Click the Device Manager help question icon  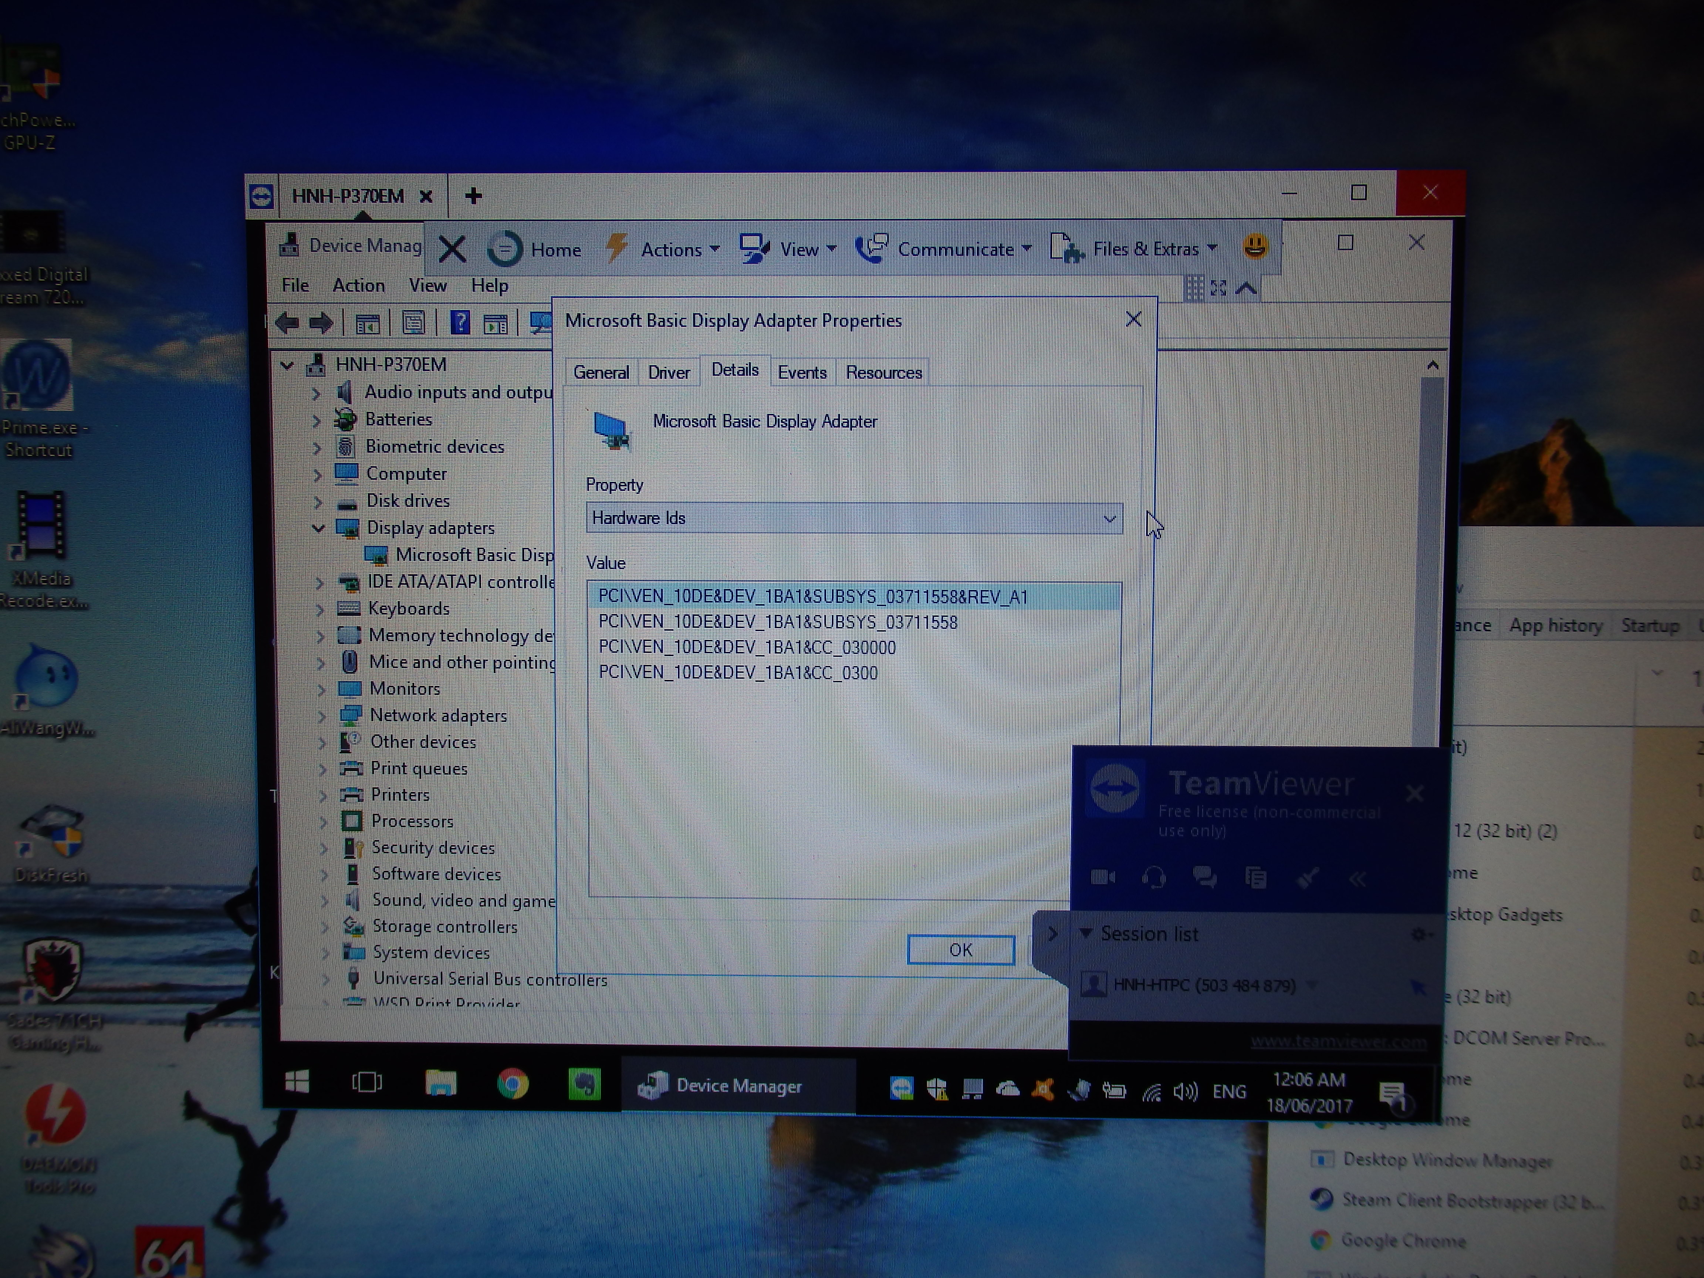coord(460,323)
